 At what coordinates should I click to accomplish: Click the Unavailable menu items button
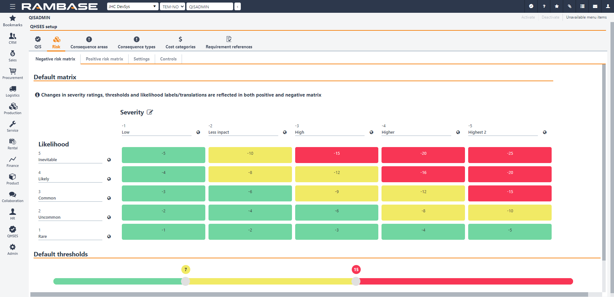[586, 17]
